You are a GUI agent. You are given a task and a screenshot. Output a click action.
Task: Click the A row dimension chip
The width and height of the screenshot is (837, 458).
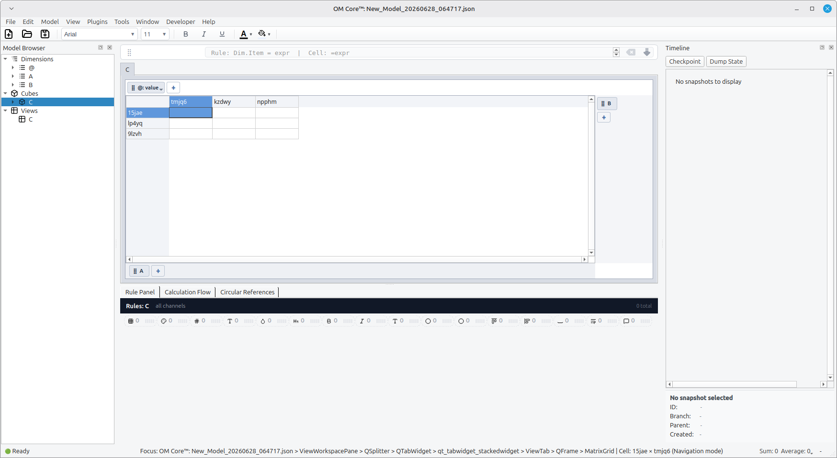coord(139,271)
